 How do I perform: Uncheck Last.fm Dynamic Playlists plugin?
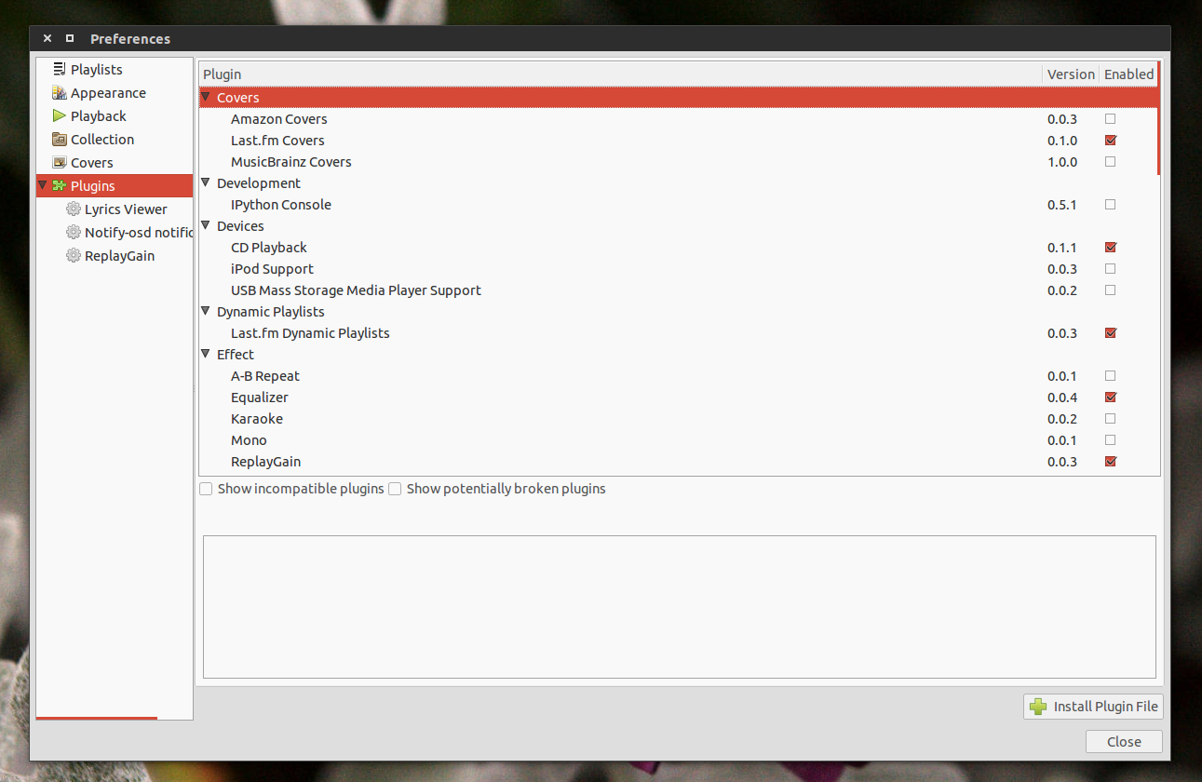tap(1110, 333)
